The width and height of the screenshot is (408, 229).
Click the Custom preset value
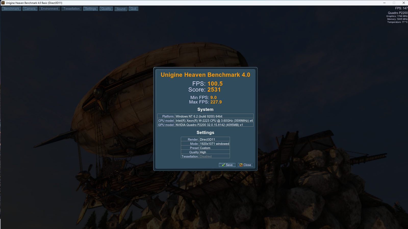[x=205, y=148]
